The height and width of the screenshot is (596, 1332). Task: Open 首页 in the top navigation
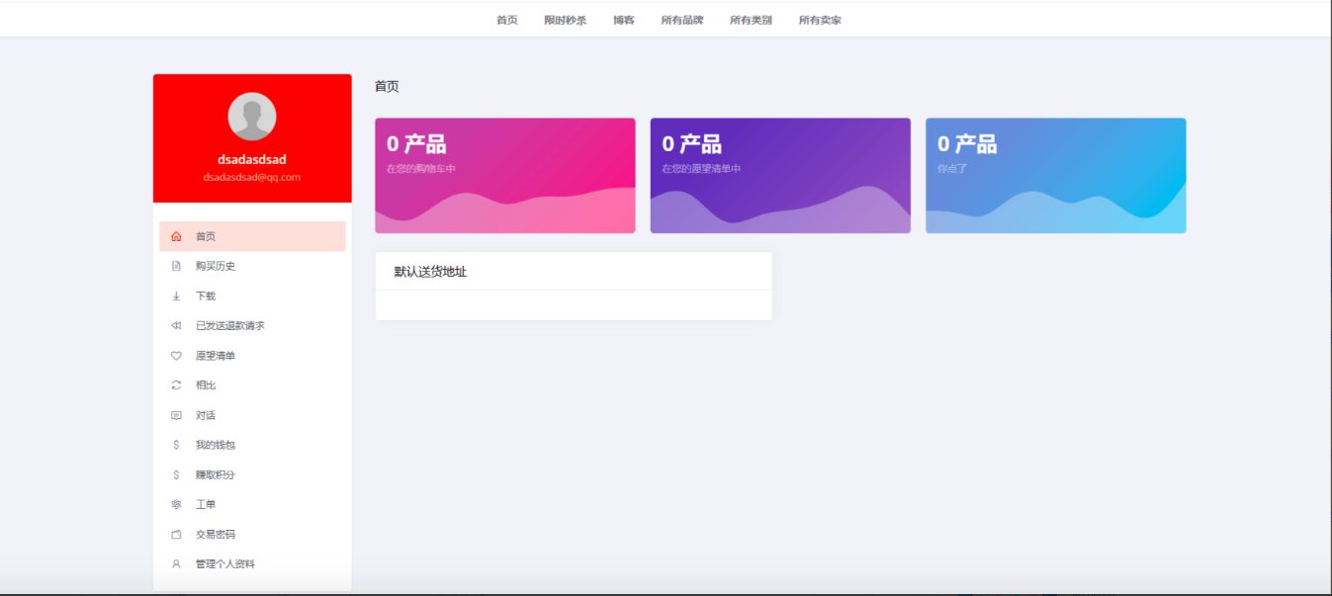[506, 20]
